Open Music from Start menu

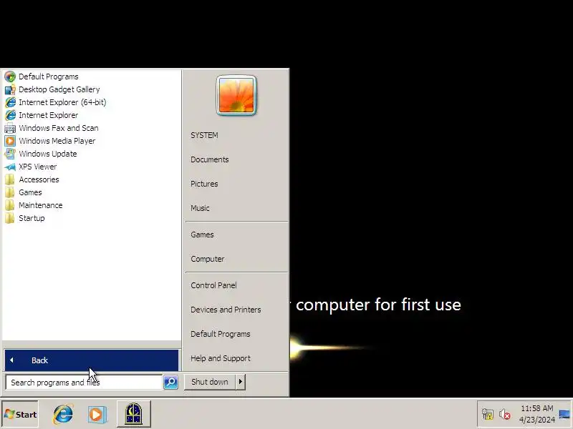[x=200, y=208]
